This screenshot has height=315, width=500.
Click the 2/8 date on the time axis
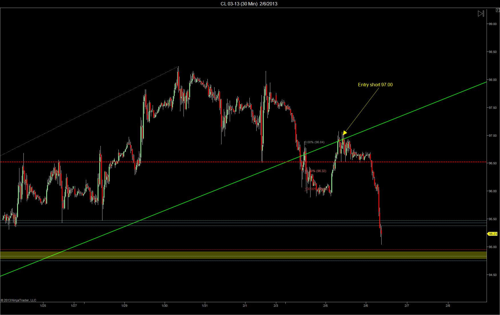click(x=448, y=306)
